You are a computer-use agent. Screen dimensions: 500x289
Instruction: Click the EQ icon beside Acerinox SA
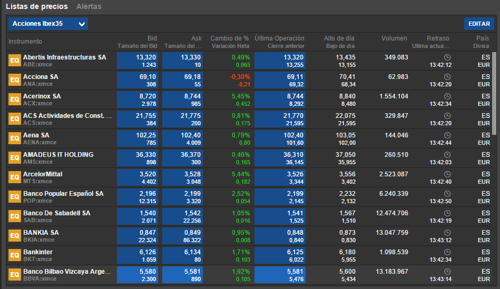(15, 99)
